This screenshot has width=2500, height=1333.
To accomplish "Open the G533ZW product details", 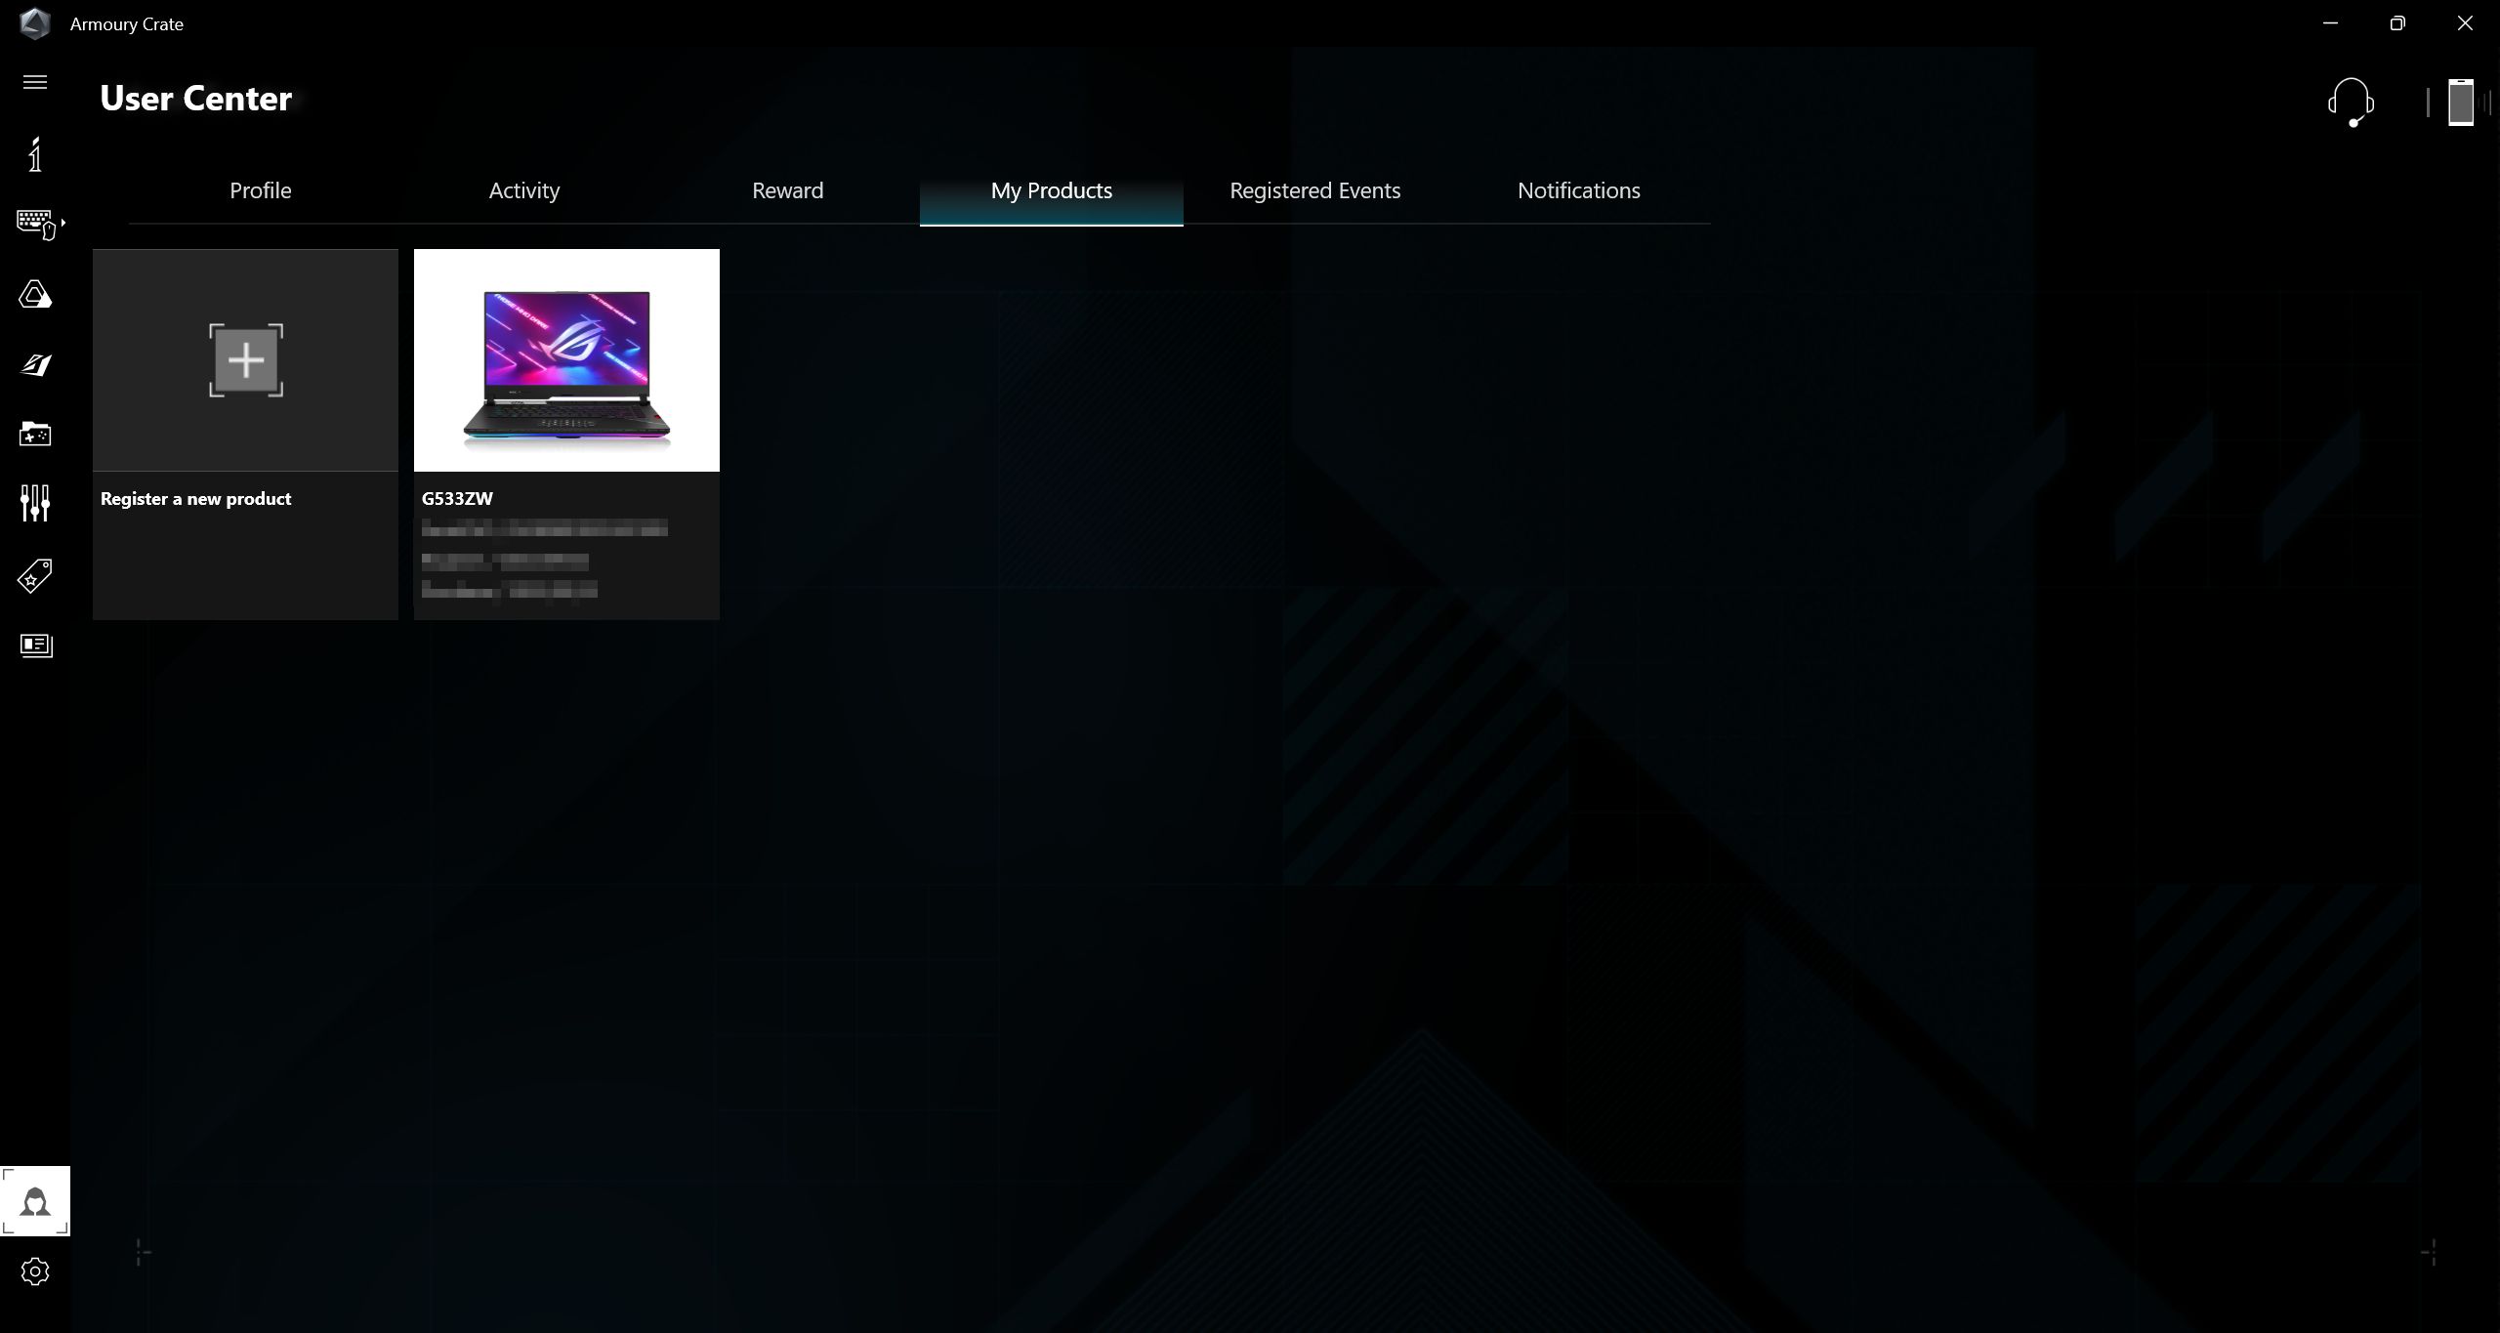I will click(567, 435).
